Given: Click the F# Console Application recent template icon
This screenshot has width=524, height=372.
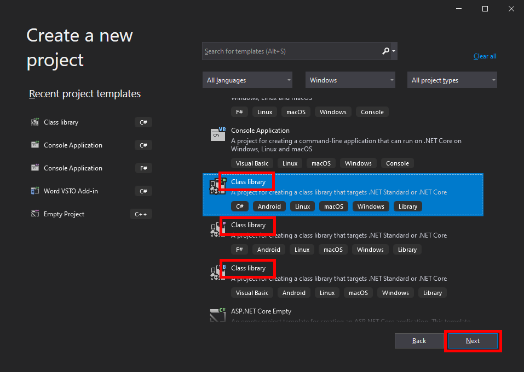Looking at the screenshot, I should pos(35,168).
